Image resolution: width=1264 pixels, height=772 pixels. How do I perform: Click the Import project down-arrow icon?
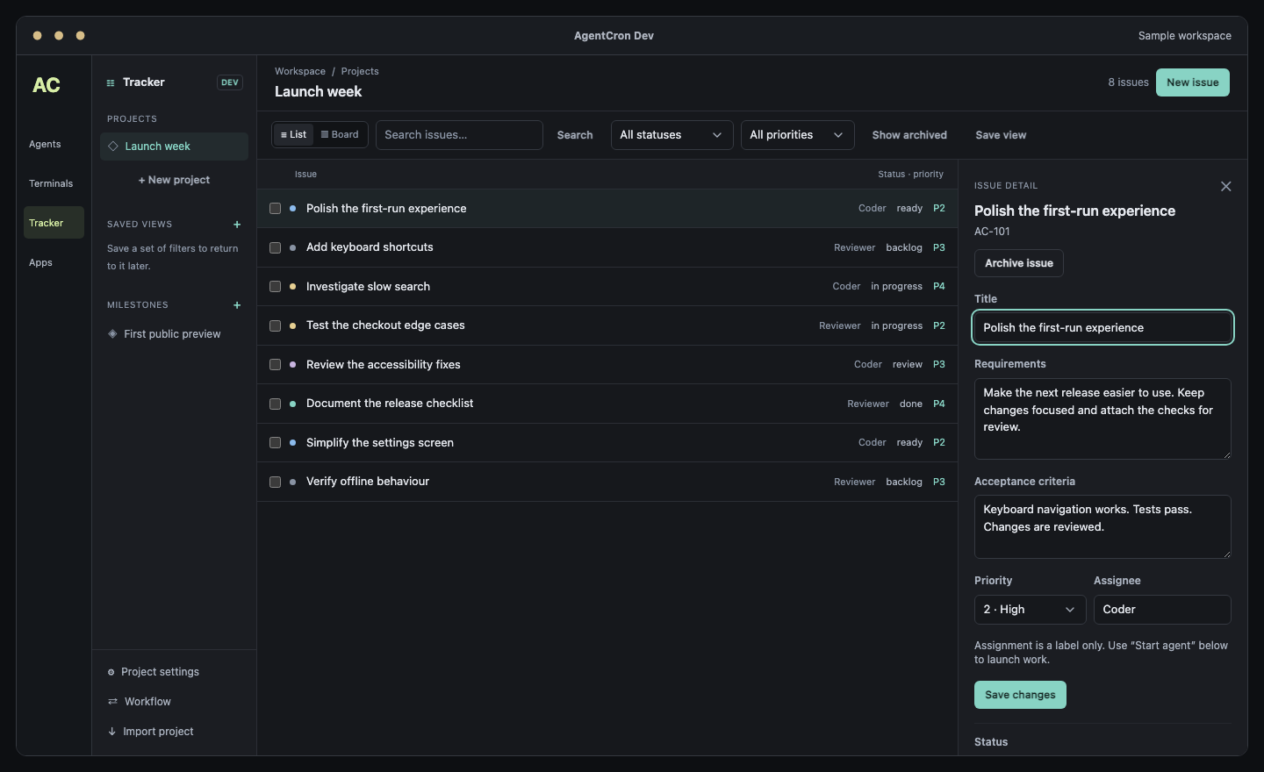coord(111,732)
